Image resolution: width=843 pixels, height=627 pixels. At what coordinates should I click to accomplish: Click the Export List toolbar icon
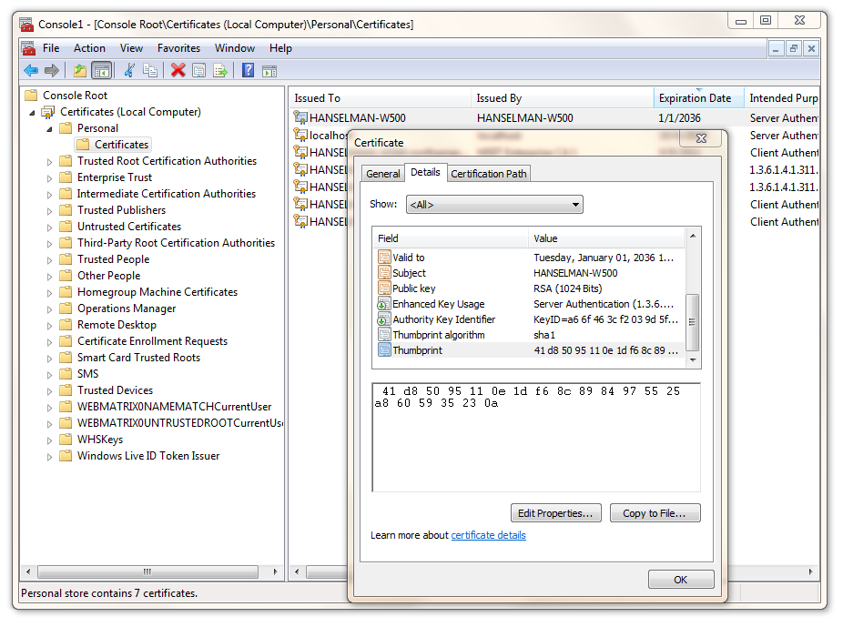click(x=219, y=70)
